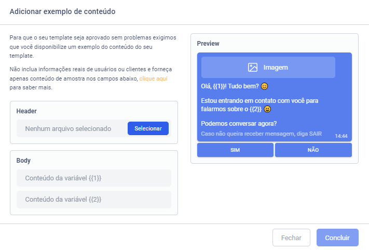This screenshot has height=250, width=369.
Task: Click the Preview panel title
Action: click(x=208, y=44)
